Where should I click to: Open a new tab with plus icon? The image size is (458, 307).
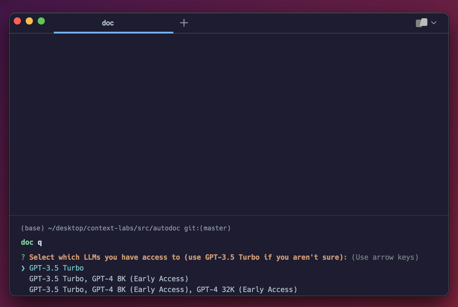[184, 23]
